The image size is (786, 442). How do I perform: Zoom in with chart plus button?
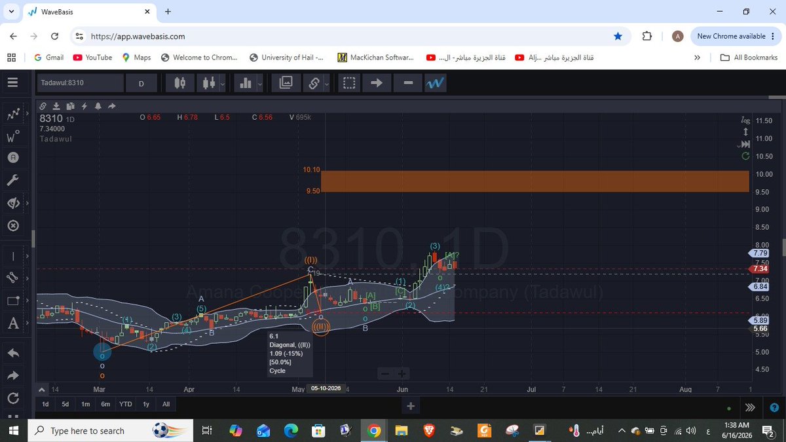[402, 374]
